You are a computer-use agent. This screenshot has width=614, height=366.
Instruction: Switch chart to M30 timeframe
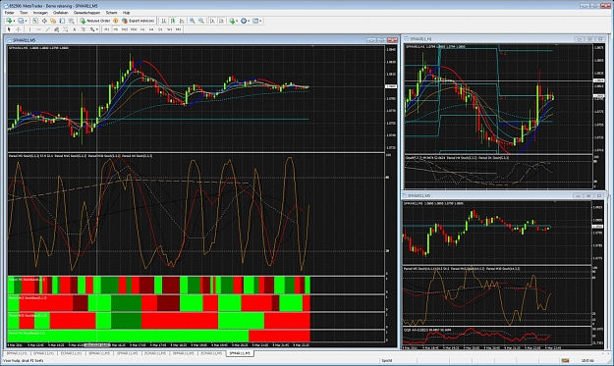tap(134, 29)
